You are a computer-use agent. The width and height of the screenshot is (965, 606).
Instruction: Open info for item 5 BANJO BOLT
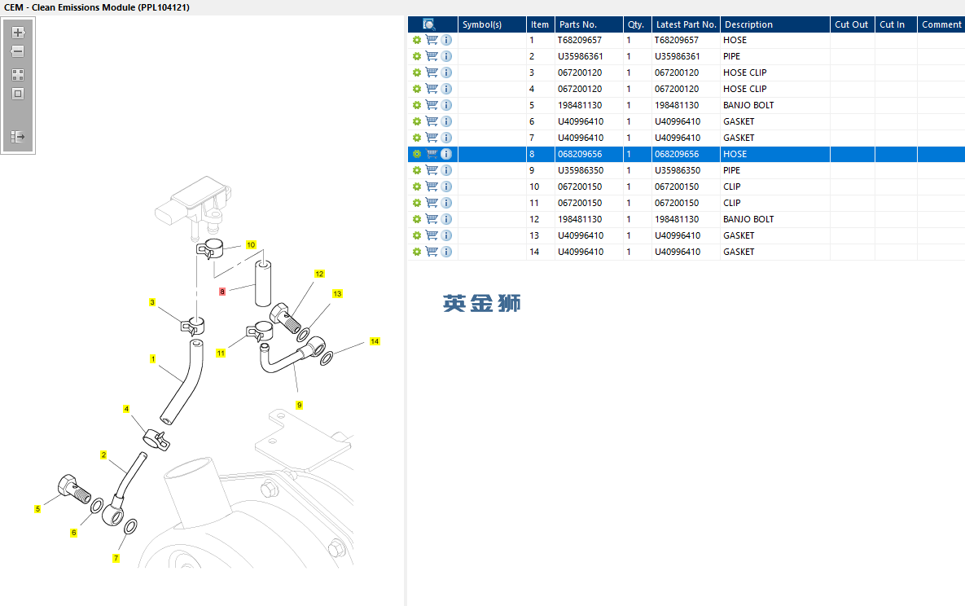pos(446,105)
